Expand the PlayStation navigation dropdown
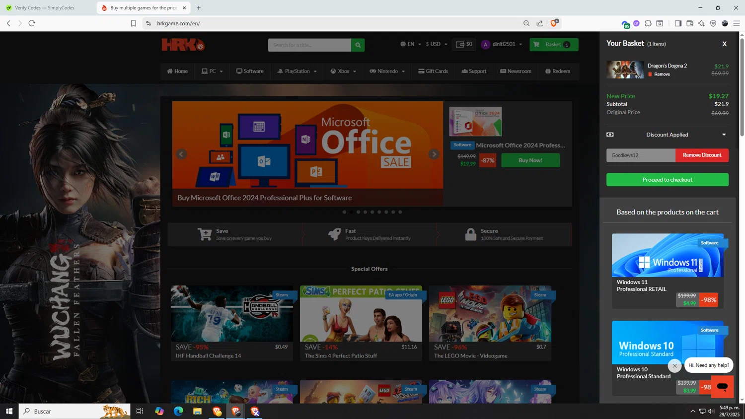Image resolution: width=745 pixels, height=419 pixels. pyautogui.click(x=297, y=71)
